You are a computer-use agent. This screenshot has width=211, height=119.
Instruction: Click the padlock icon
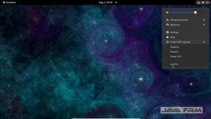pyautogui.click(x=167, y=37)
